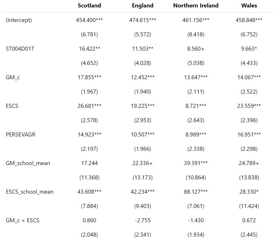Click the Scotland column header
This screenshot has width=274, height=242.
[89, 5]
